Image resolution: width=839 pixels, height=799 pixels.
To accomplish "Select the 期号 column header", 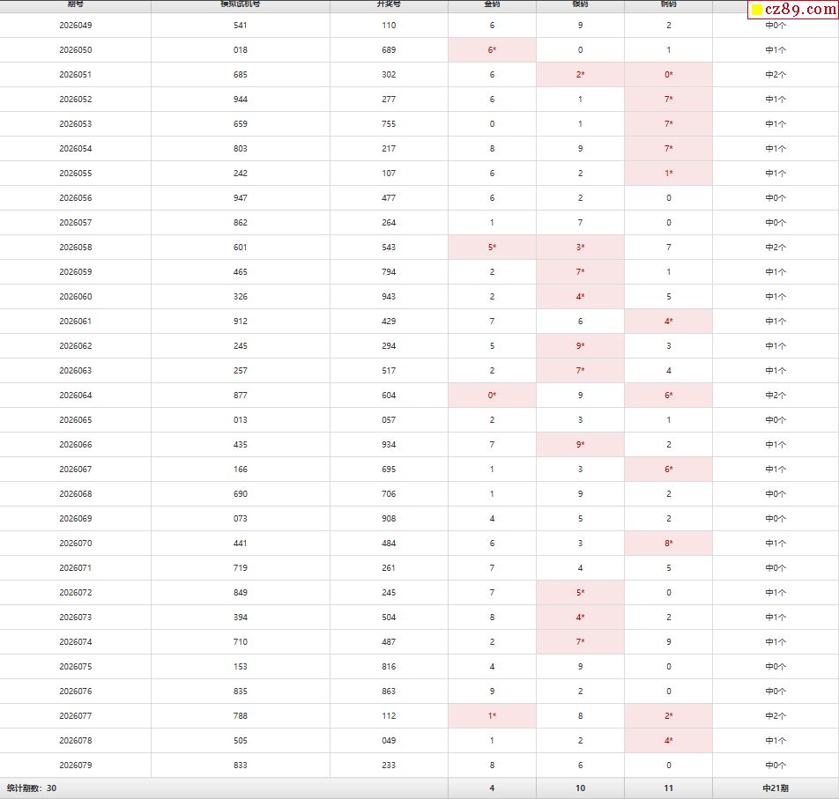I will (76, 4).
